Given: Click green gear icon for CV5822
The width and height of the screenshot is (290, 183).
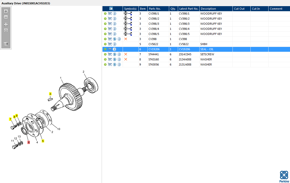Looking at the screenshot, I should 105,44.
